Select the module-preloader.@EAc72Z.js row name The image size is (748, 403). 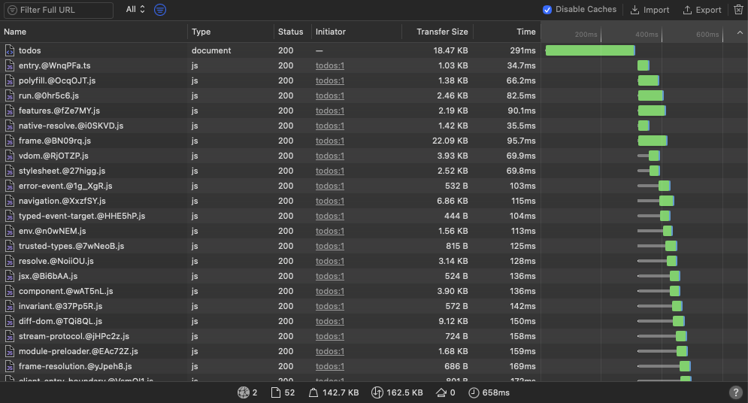[x=78, y=351]
